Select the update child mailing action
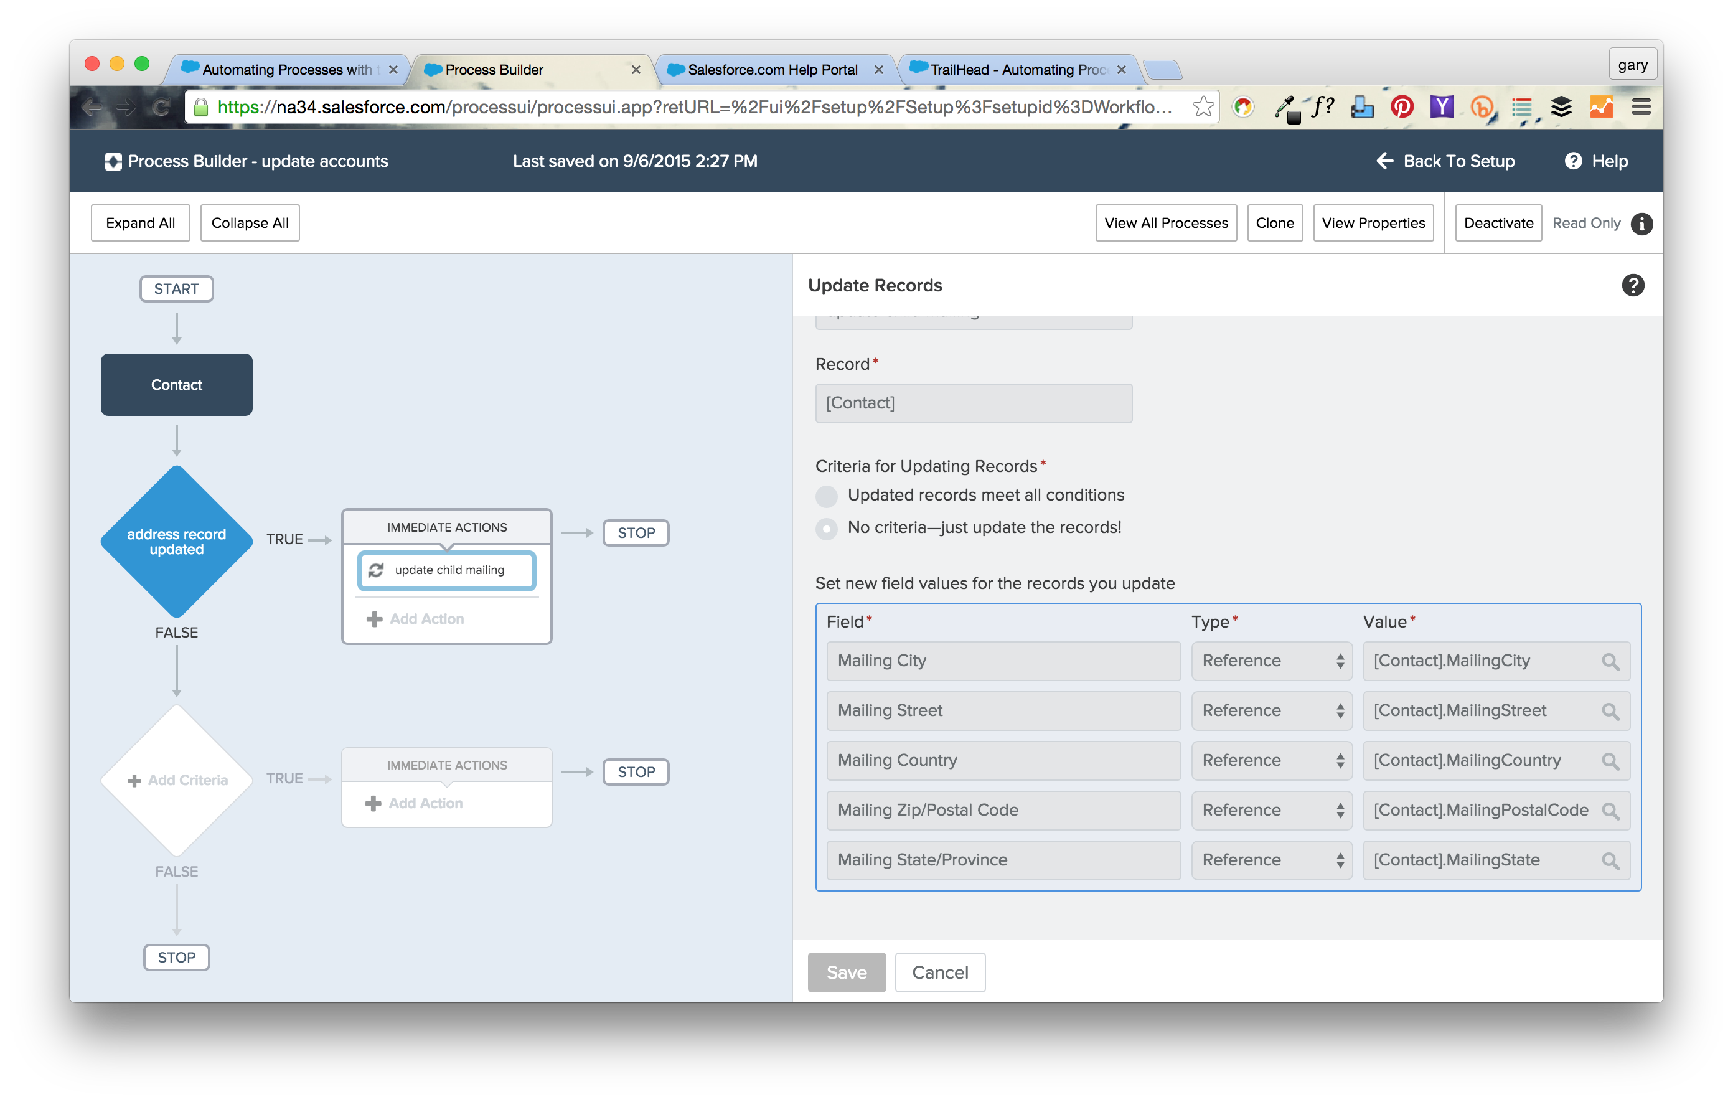This screenshot has height=1102, width=1733. point(446,570)
